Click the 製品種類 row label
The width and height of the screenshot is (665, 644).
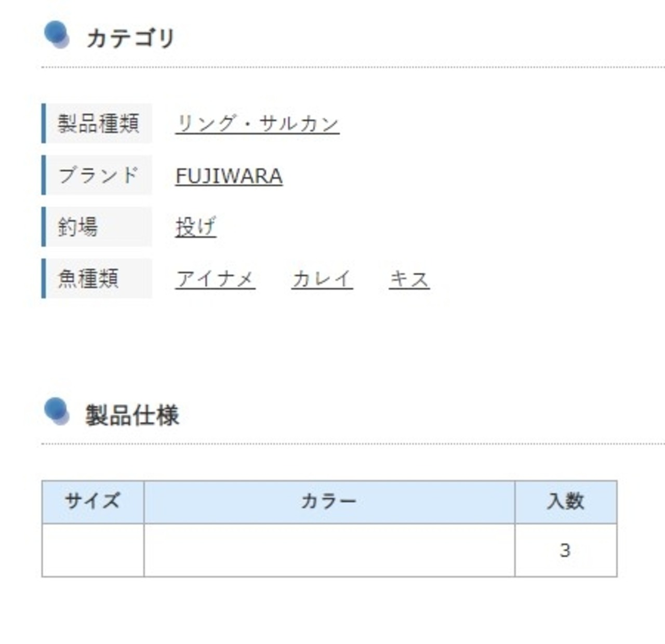tap(98, 124)
